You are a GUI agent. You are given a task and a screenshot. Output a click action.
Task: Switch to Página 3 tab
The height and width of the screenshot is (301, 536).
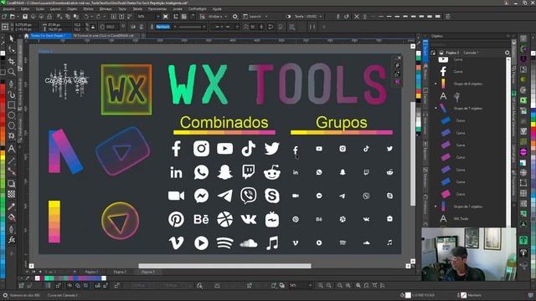point(148,272)
